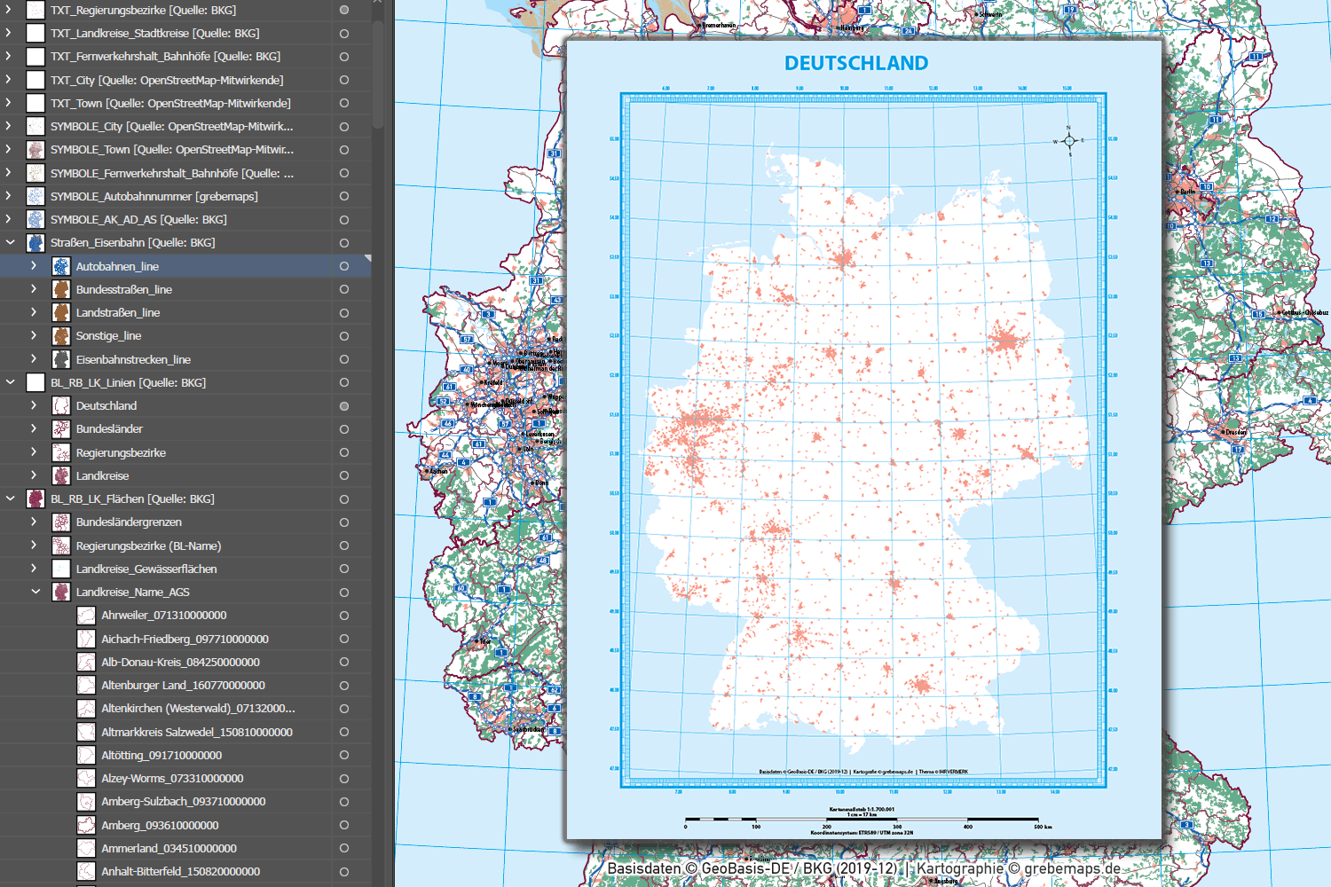
Task: Click the SYMBOLE_Town layer thumbnail icon
Action: [x=35, y=150]
